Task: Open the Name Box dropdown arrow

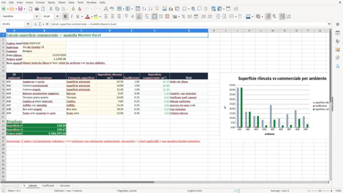Action: coord(28,24)
